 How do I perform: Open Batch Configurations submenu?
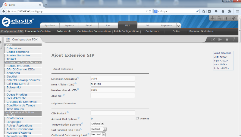127,31
